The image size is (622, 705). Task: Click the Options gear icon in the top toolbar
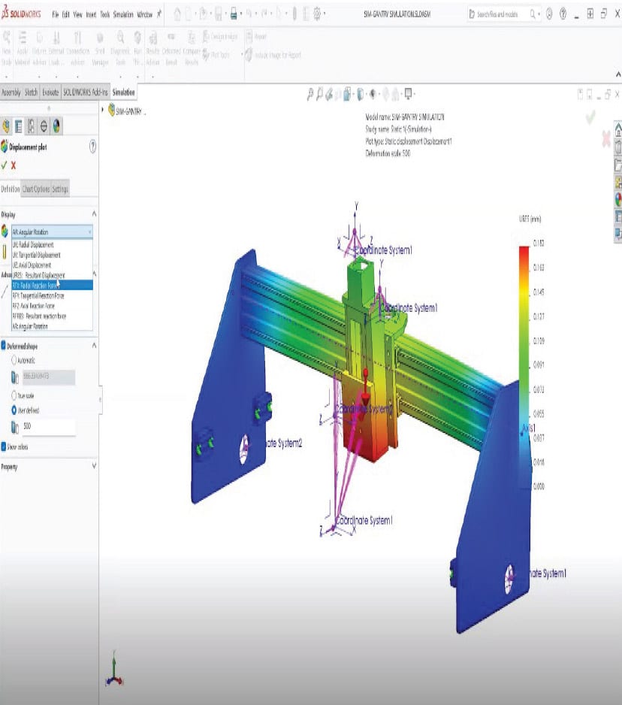(318, 14)
